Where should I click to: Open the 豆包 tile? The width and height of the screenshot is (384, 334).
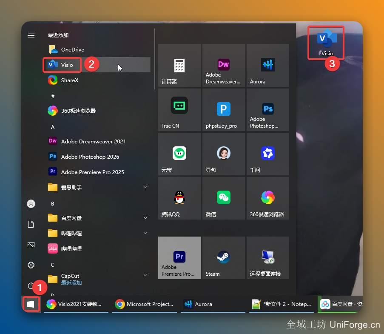tap(224, 154)
